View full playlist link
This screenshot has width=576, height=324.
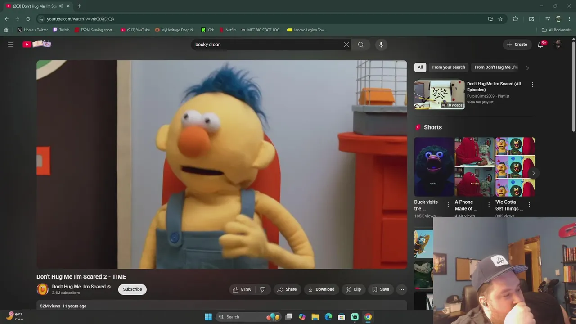(x=480, y=102)
